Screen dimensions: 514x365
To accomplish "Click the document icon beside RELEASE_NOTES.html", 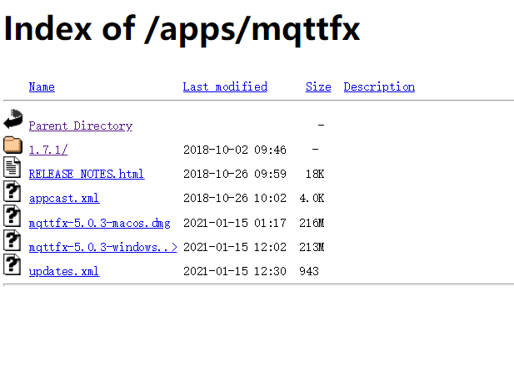I will click(x=12, y=167).
